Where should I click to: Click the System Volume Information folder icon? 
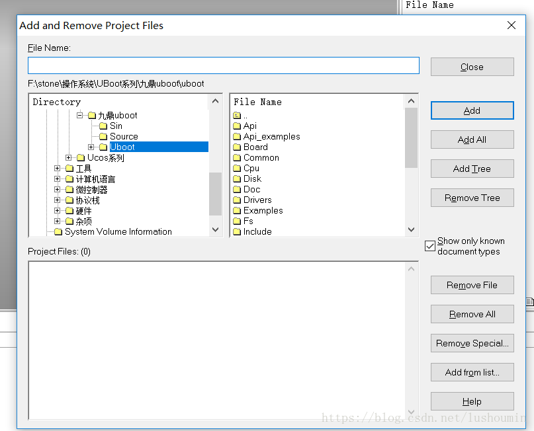(x=58, y=231)
